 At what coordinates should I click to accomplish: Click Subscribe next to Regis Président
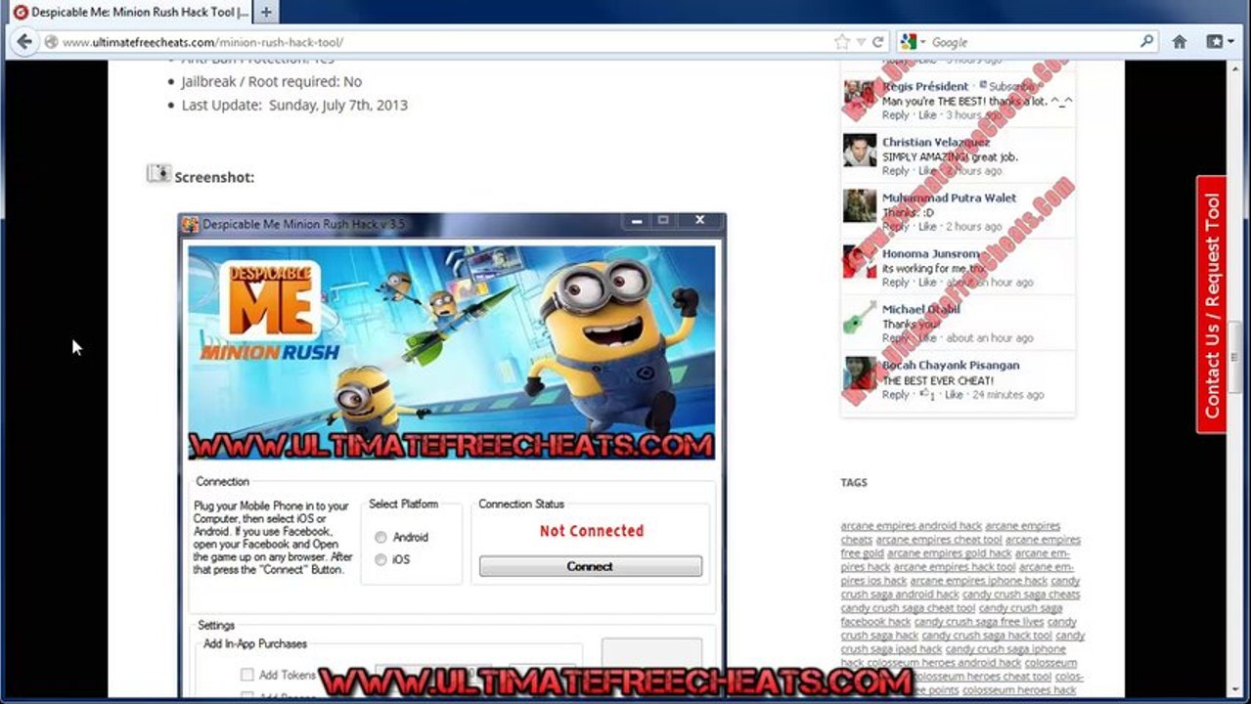click(x=1012, y=86)
